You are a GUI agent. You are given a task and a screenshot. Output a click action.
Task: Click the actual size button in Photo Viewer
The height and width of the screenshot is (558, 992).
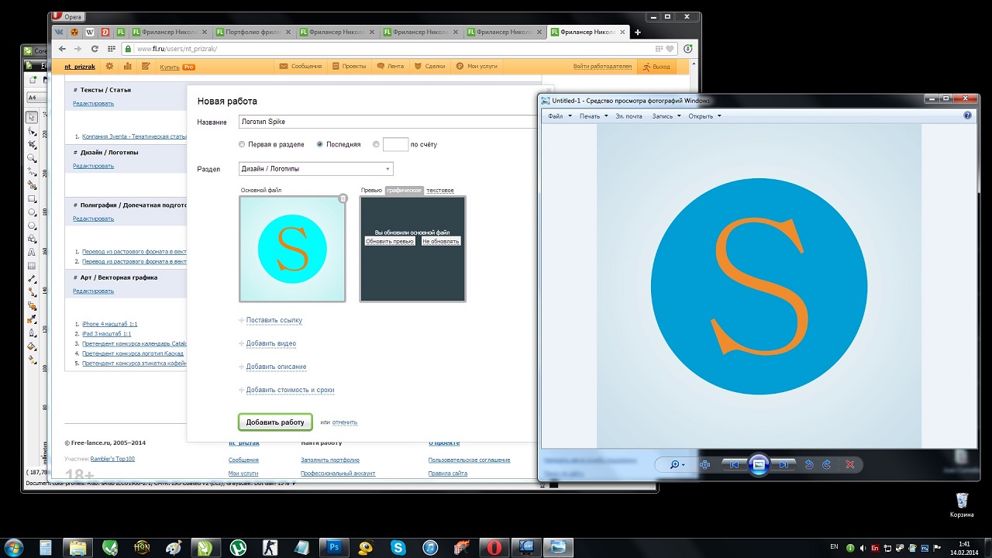point(704,464)
